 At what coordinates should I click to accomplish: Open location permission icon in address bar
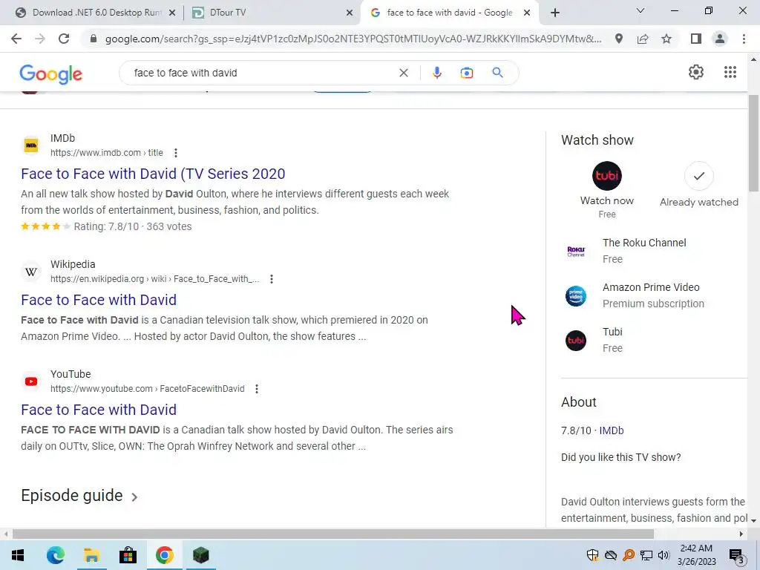point(619,39)
